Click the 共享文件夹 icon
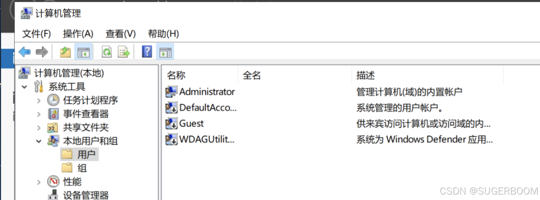This screenshot has height=200, width=540. pos(53,128)
